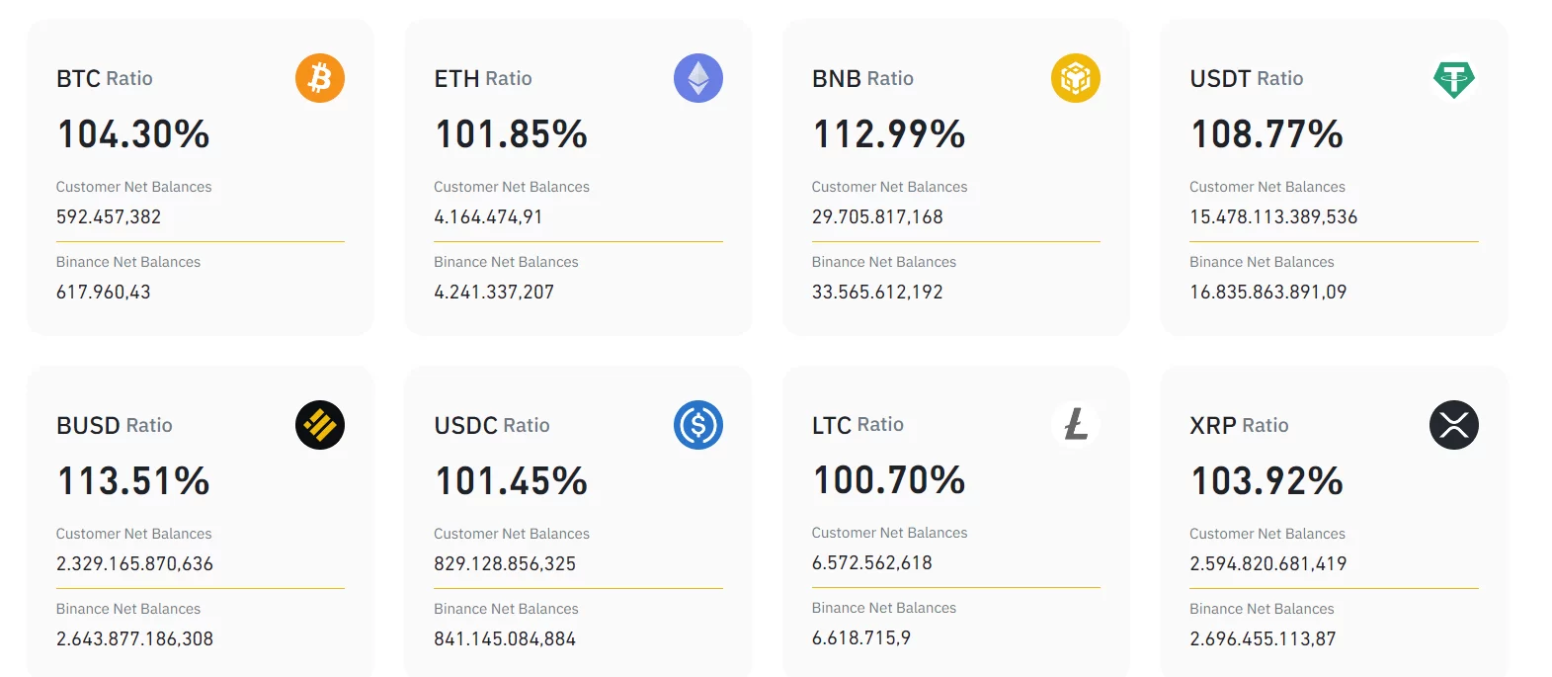Click BTC Customer Net Balances amount 592.457,382
Image resolution: width=1552 pixels, height=677 pixels.
pyautogui.click(x=109, y=216)
